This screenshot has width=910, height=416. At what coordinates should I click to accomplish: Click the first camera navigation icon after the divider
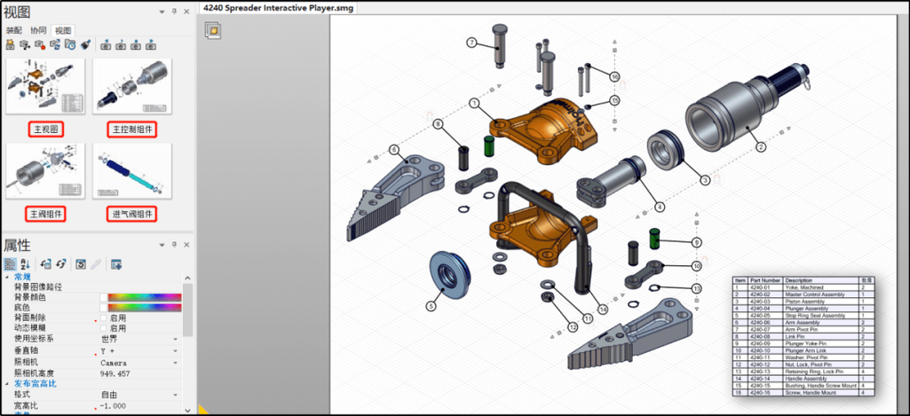[106, 44]
